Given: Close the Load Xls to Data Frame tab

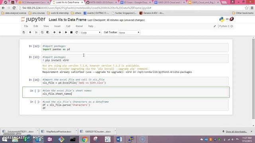Looking at the screenshot, I should pyautogui.click(x=82, y=2).
